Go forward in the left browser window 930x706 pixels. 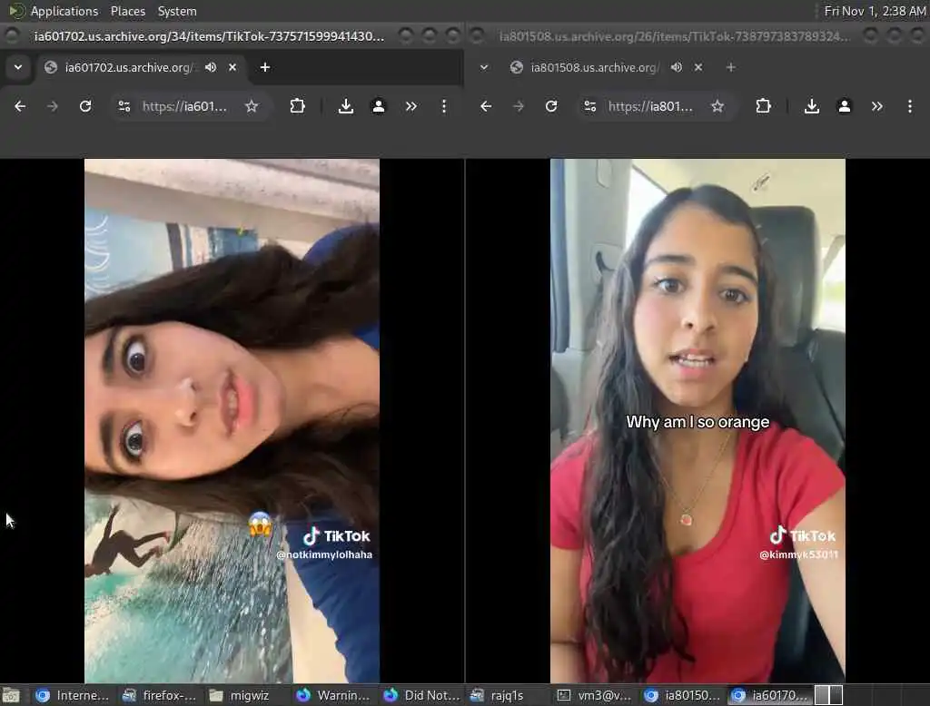52,106
